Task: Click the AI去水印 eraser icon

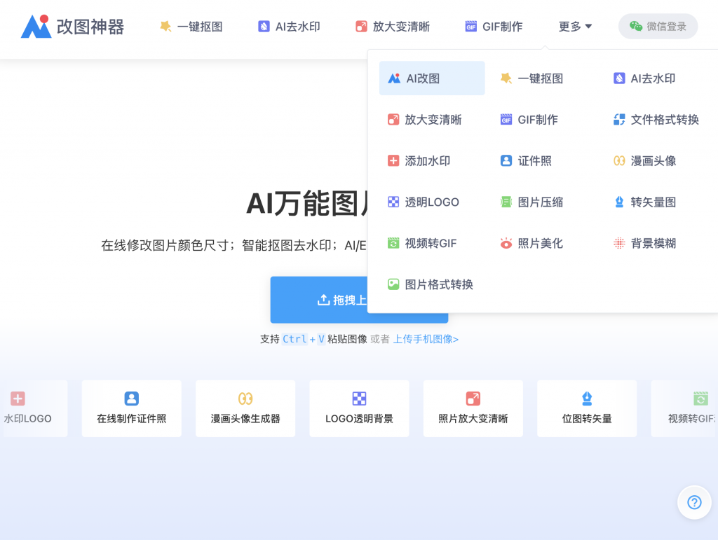Action: pyautogui.click(x=618, y=78)
